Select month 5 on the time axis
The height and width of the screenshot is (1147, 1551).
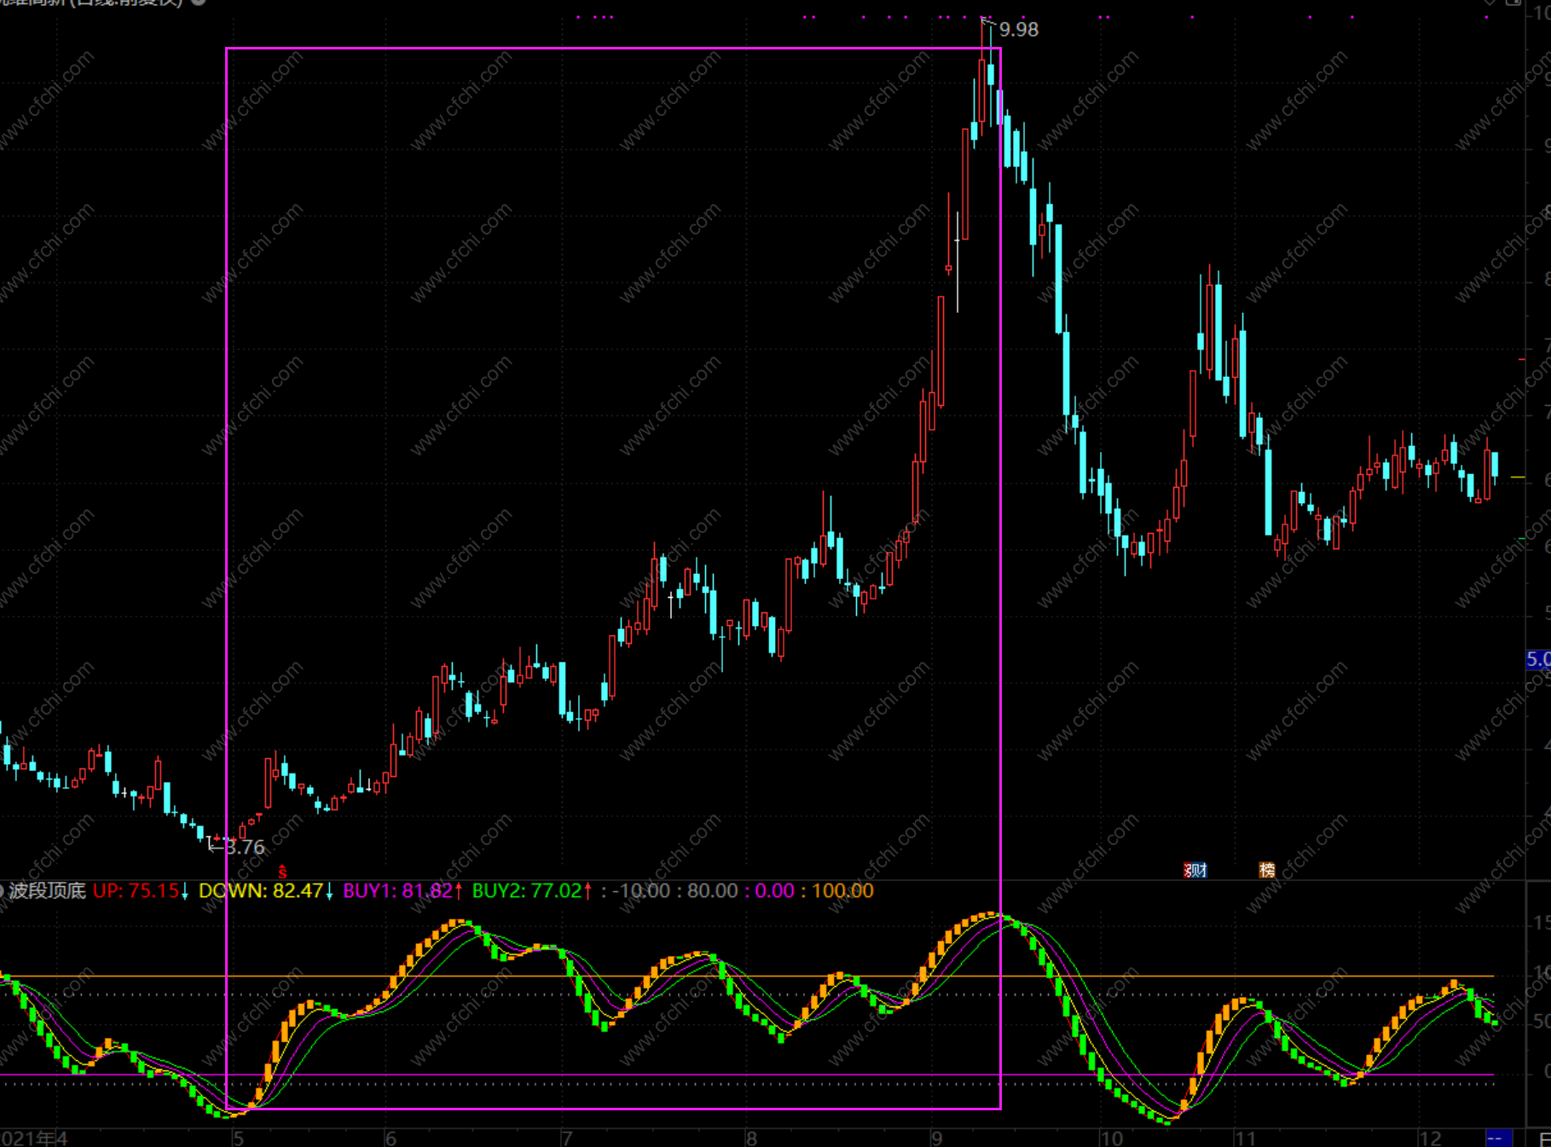(238, 1138)
